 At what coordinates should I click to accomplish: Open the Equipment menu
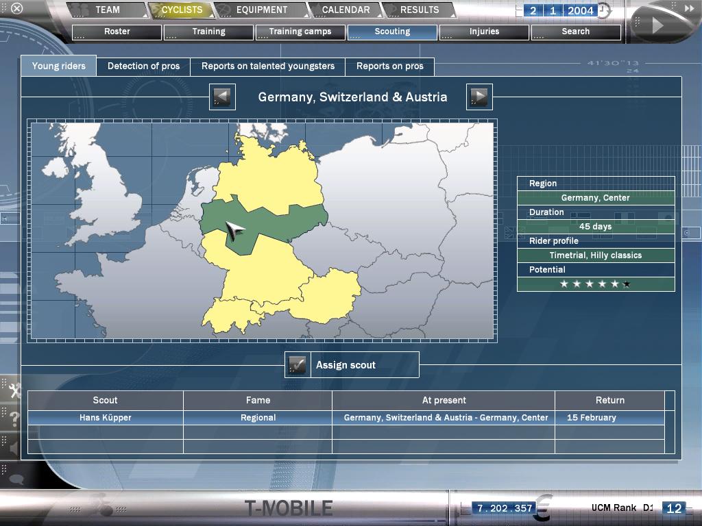pyautogui.click(x=261, y=10)
